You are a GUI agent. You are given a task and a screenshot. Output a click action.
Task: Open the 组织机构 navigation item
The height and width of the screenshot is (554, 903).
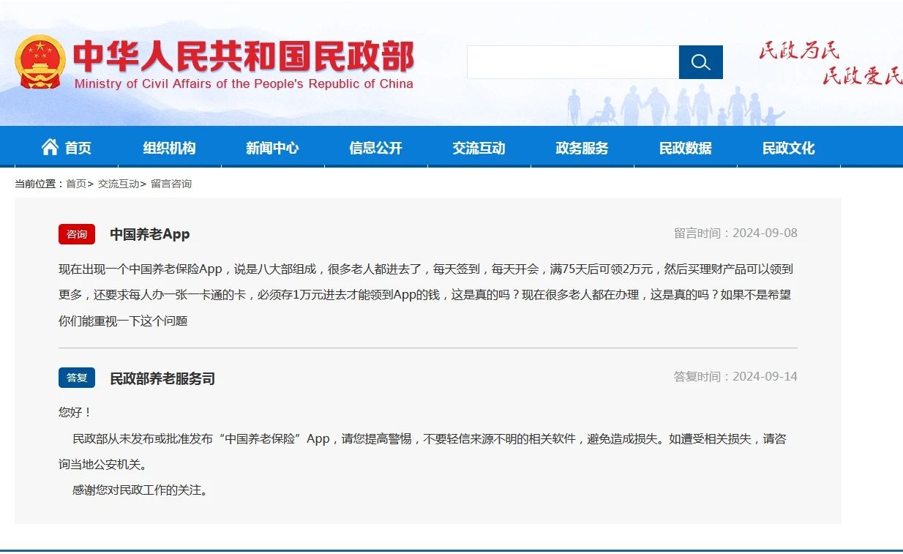(170, 147)
